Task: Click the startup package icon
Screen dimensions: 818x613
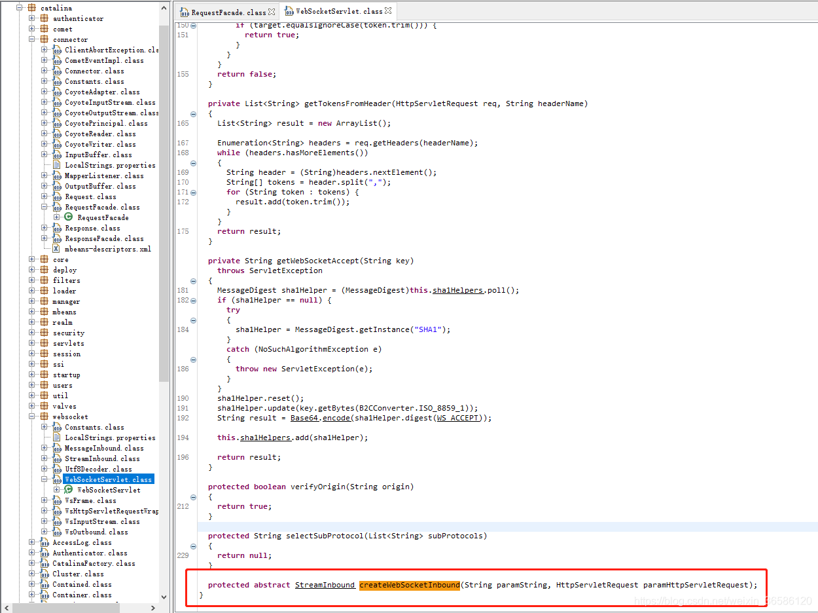Action: (x=44, y=375)
